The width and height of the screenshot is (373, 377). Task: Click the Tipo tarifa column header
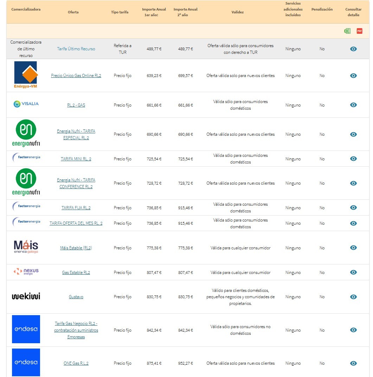[120, 12]
